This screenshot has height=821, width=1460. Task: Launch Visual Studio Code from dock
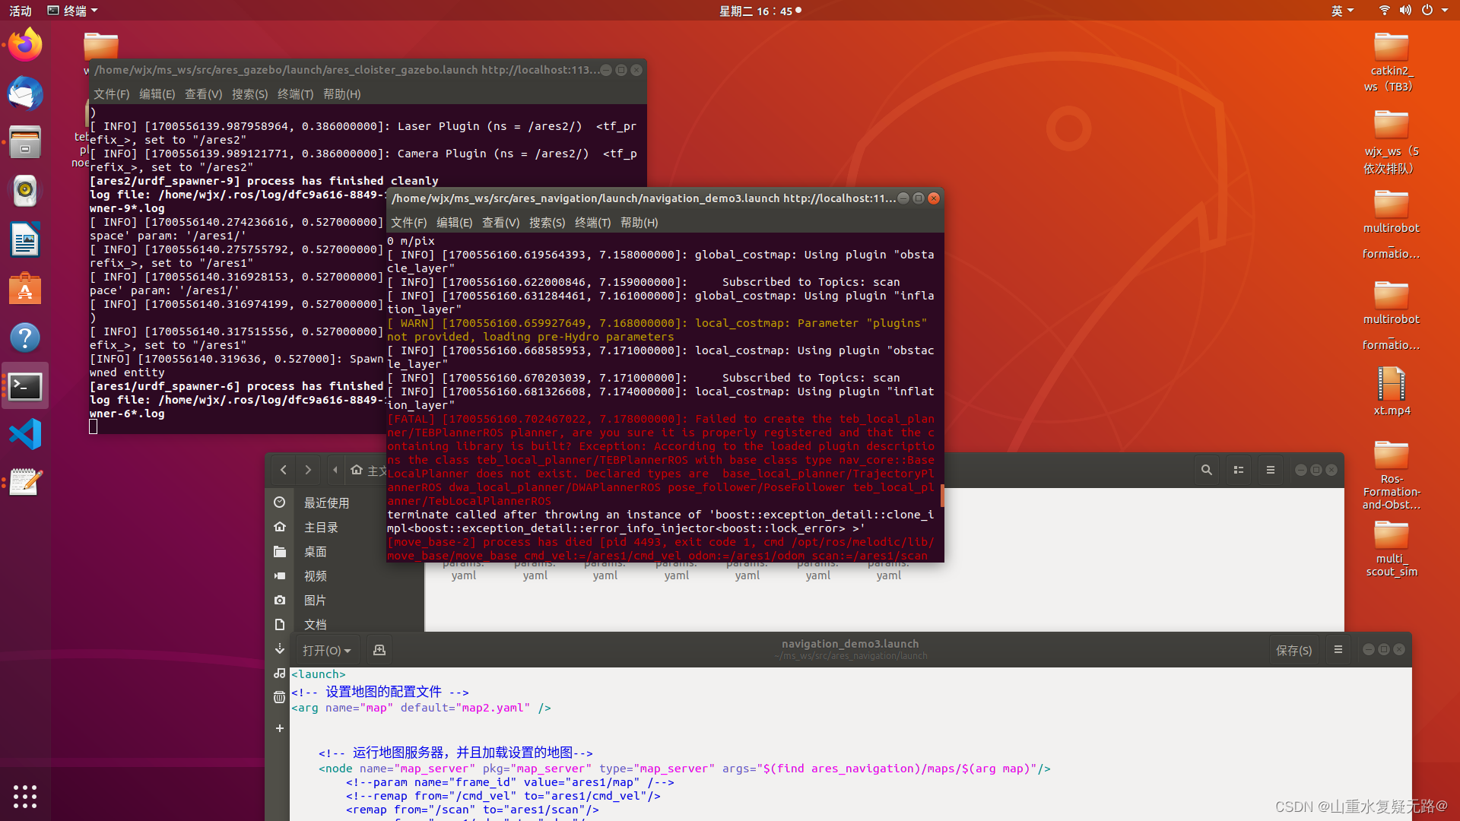25,435
